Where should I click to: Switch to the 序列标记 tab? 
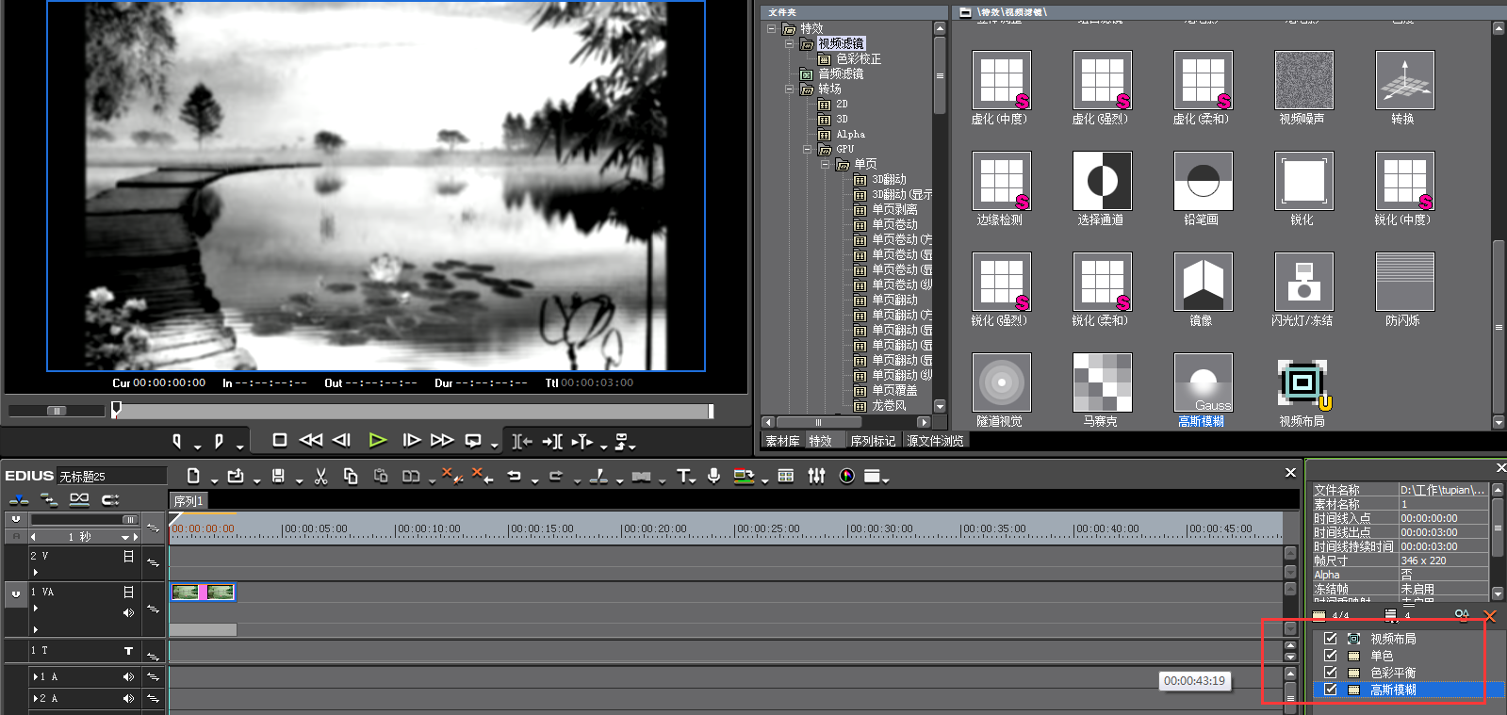[873, 441]
